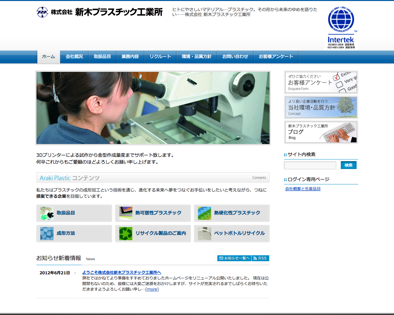The image size is (394, 315).
Task: Open the 当社環境・品質方針 sidebar banner
Action: (321, 107)
